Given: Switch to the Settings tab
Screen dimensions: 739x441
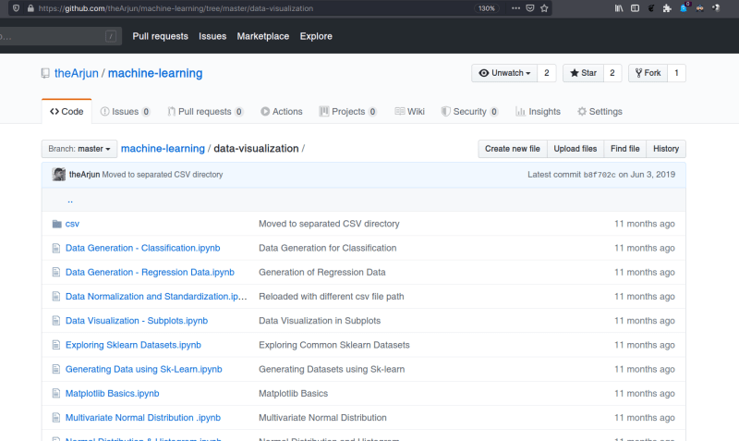Looking at the screenshot, I should (x=600, y=111).
